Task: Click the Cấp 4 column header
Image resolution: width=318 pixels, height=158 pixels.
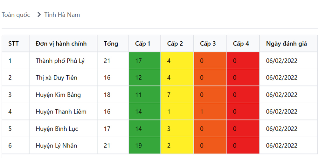Action: pos(241,44)
